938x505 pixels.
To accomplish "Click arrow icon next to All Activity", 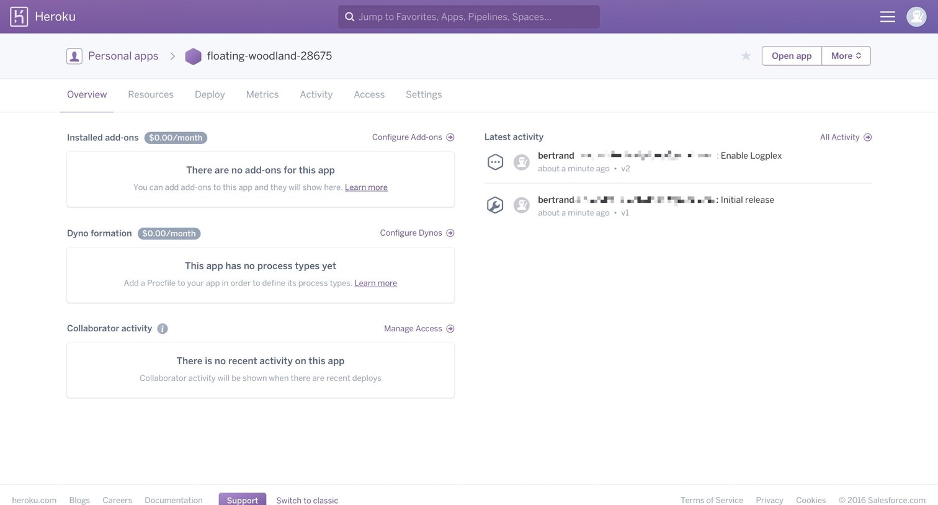I will tap(868, 137).
